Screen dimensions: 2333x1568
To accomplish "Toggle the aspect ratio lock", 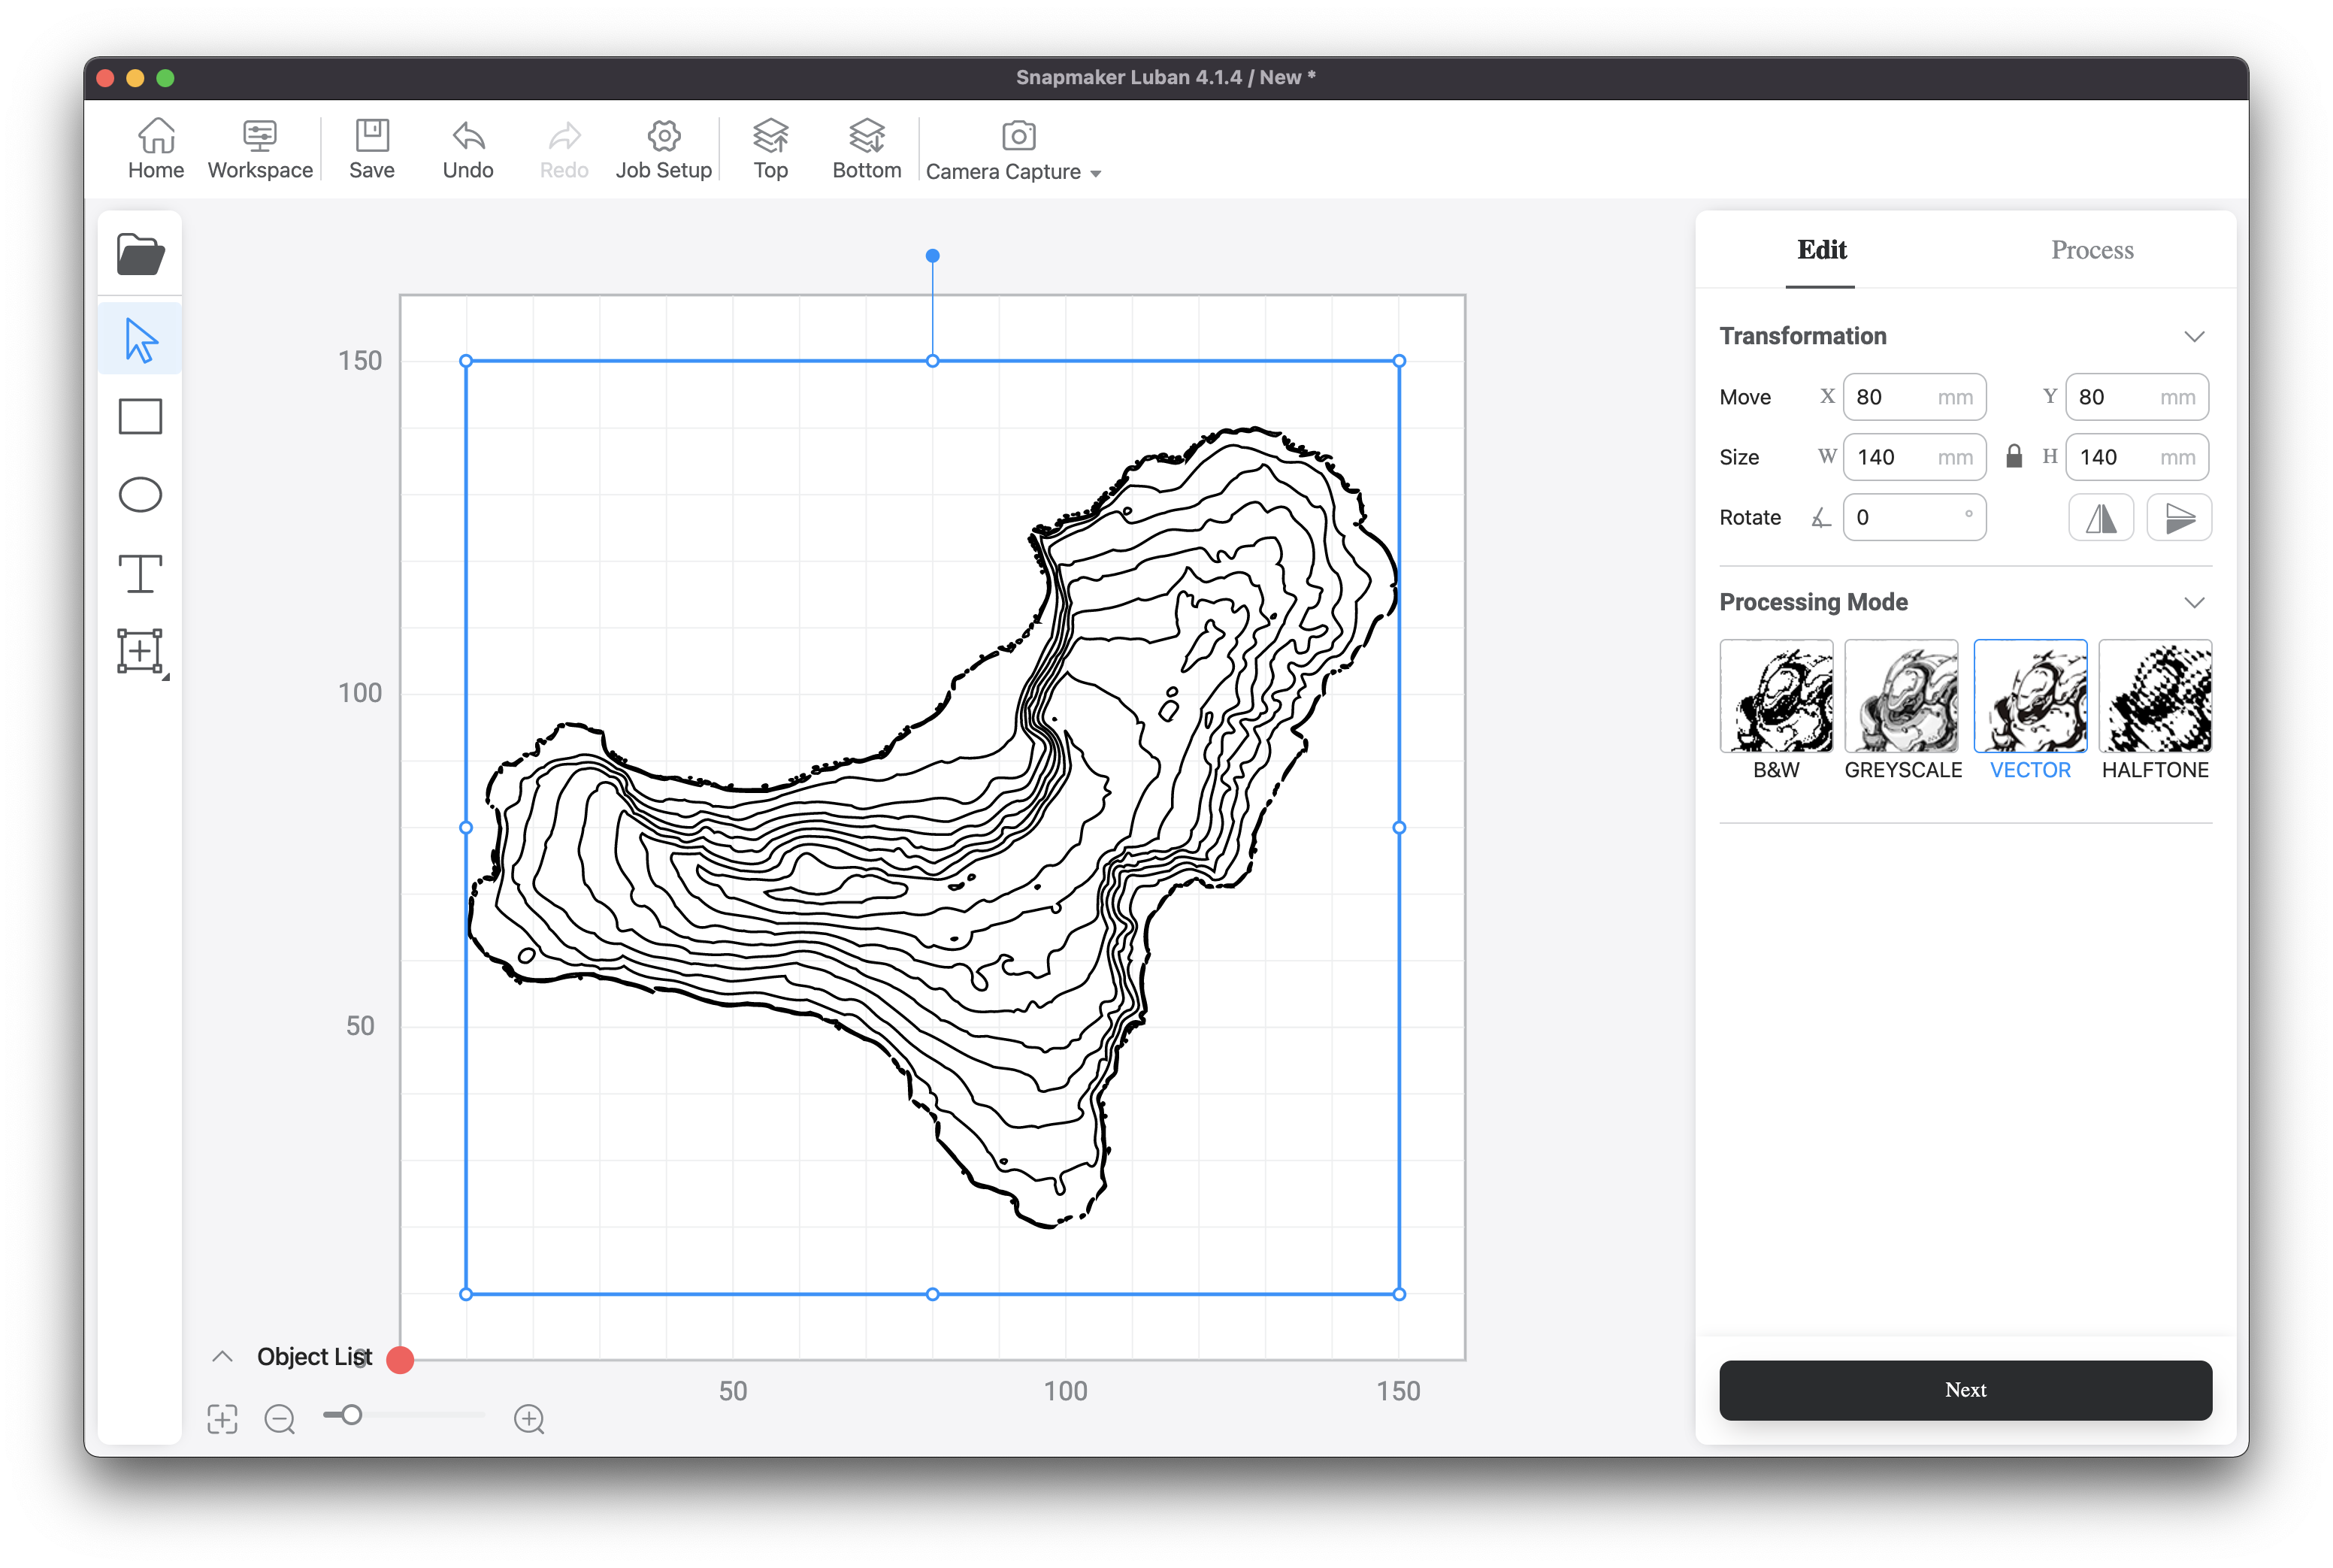I will pyautogui.click(x=2014, y=457).
